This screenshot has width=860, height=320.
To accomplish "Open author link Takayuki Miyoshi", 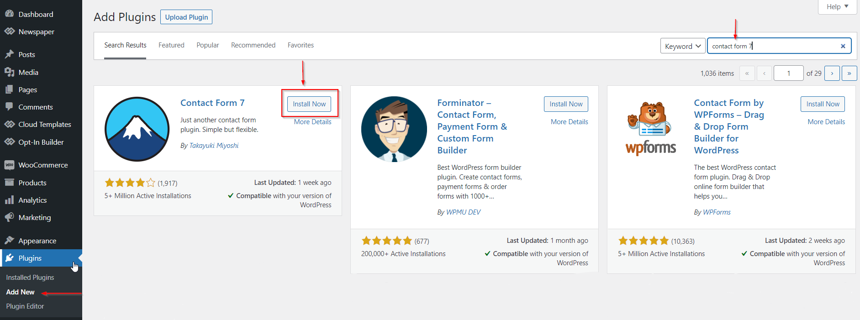I will (x=214, y=146).
